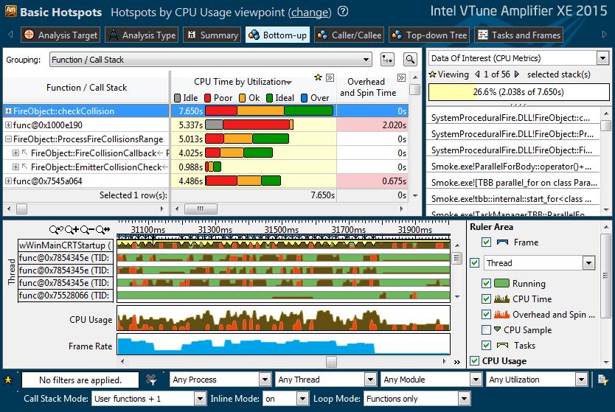Expand the func@0x7545a064 row
615x412 pixels.
(8, 181)
